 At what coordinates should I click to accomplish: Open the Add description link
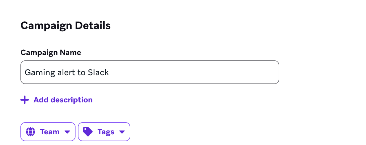pos(63,100)
